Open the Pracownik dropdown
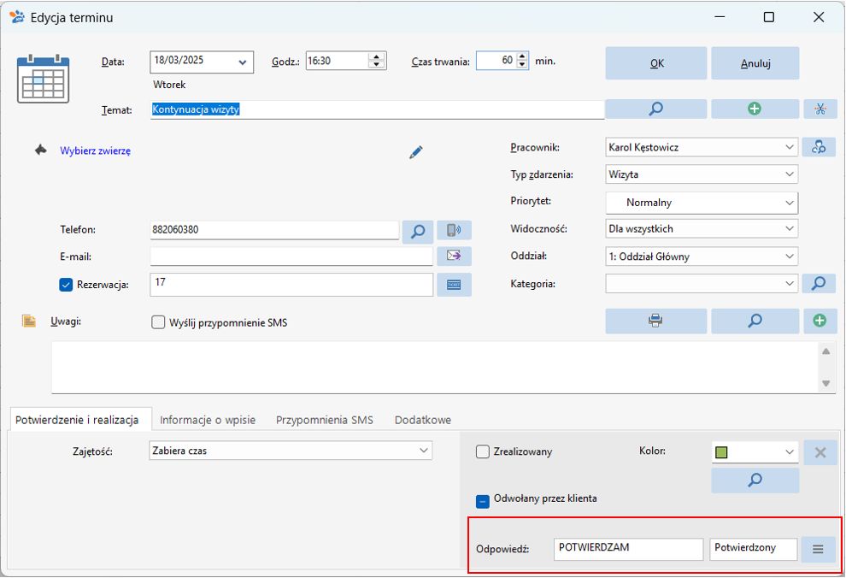 [x=789, y=147]
